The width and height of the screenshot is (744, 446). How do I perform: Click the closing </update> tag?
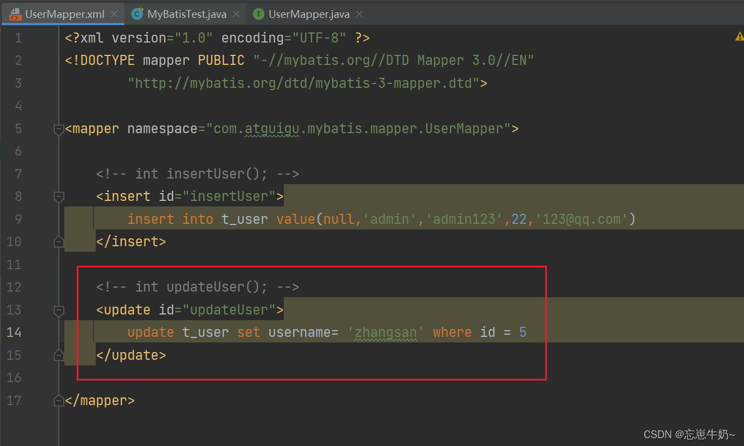point(131,355)
